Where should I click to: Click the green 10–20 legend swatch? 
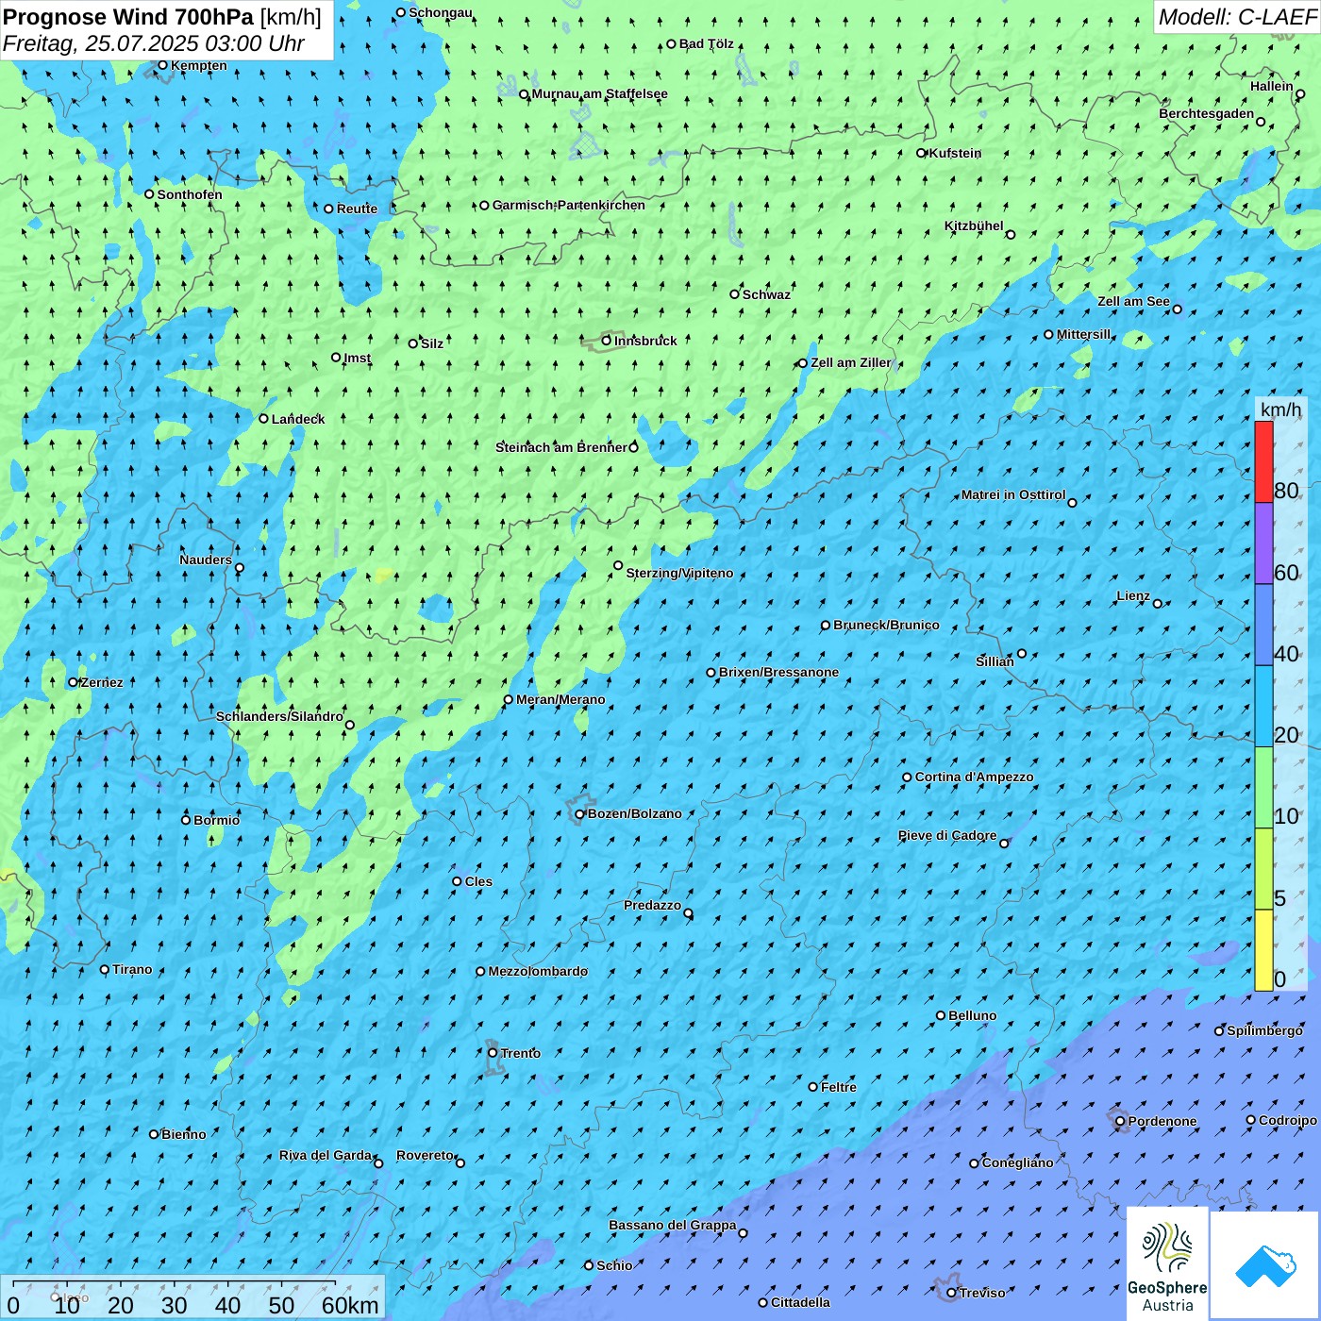[1263, 788]
